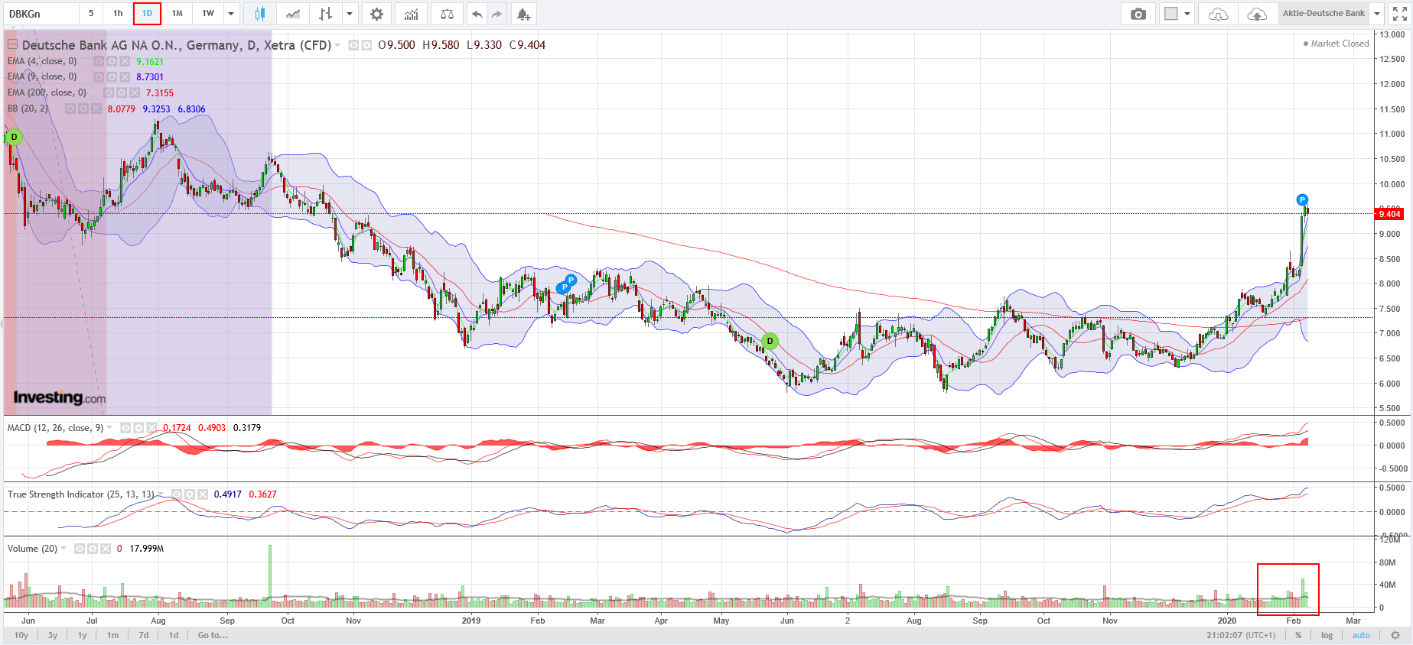Image resolution: width=1413 pixels, height=645 pixels.
Task: Expand the Deutsche Bank title dropdown arrow
Action: (x=337, y=45)
